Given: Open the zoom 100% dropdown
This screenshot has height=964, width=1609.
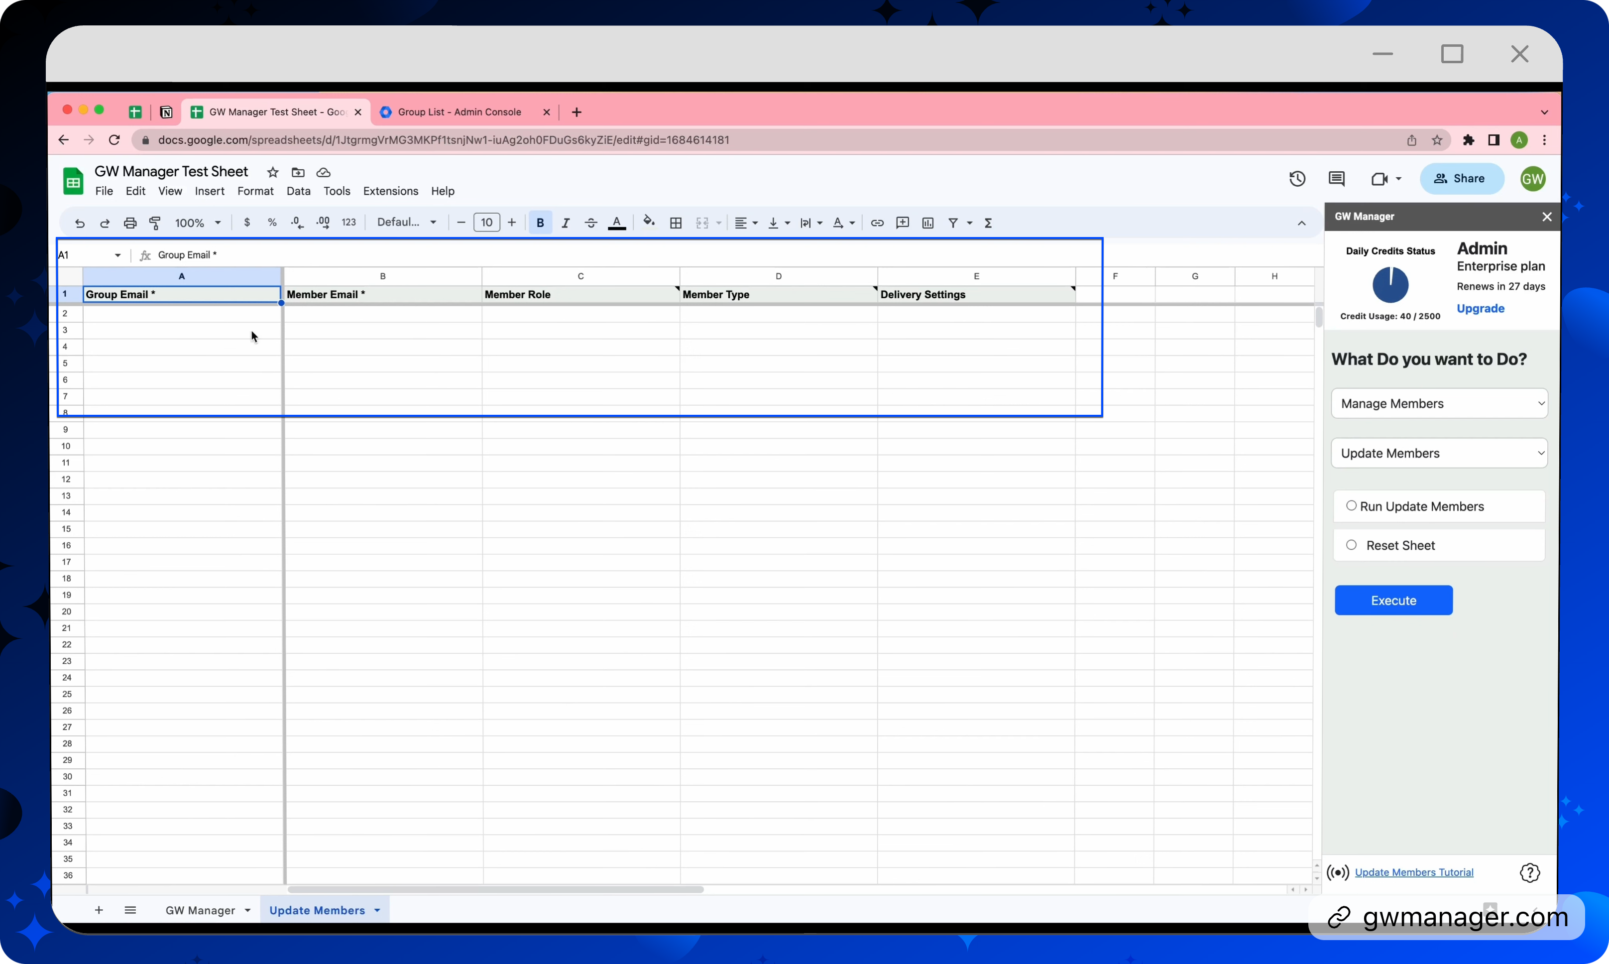Looking at the screenshot, I should (x=198, y=223).
